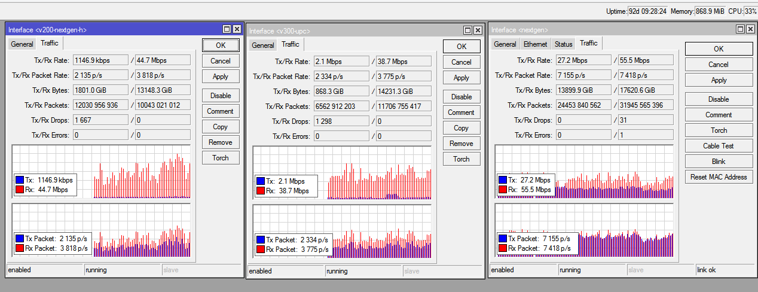Click Tx Drops field showing 1 298
Screen dimensions: 758x292
tap(341, 121)
